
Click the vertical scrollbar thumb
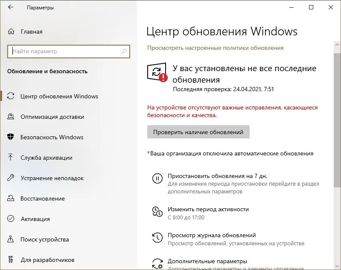point(337,120)
